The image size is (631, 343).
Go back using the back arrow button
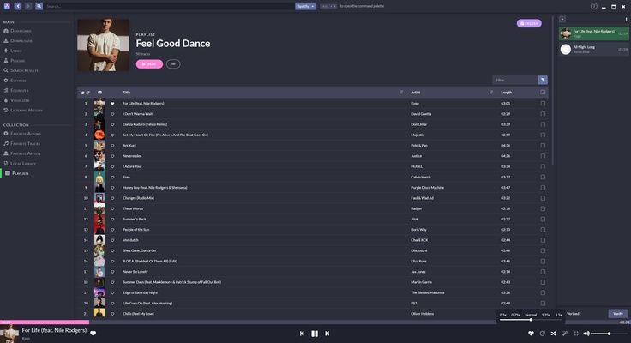click(18, 6)
